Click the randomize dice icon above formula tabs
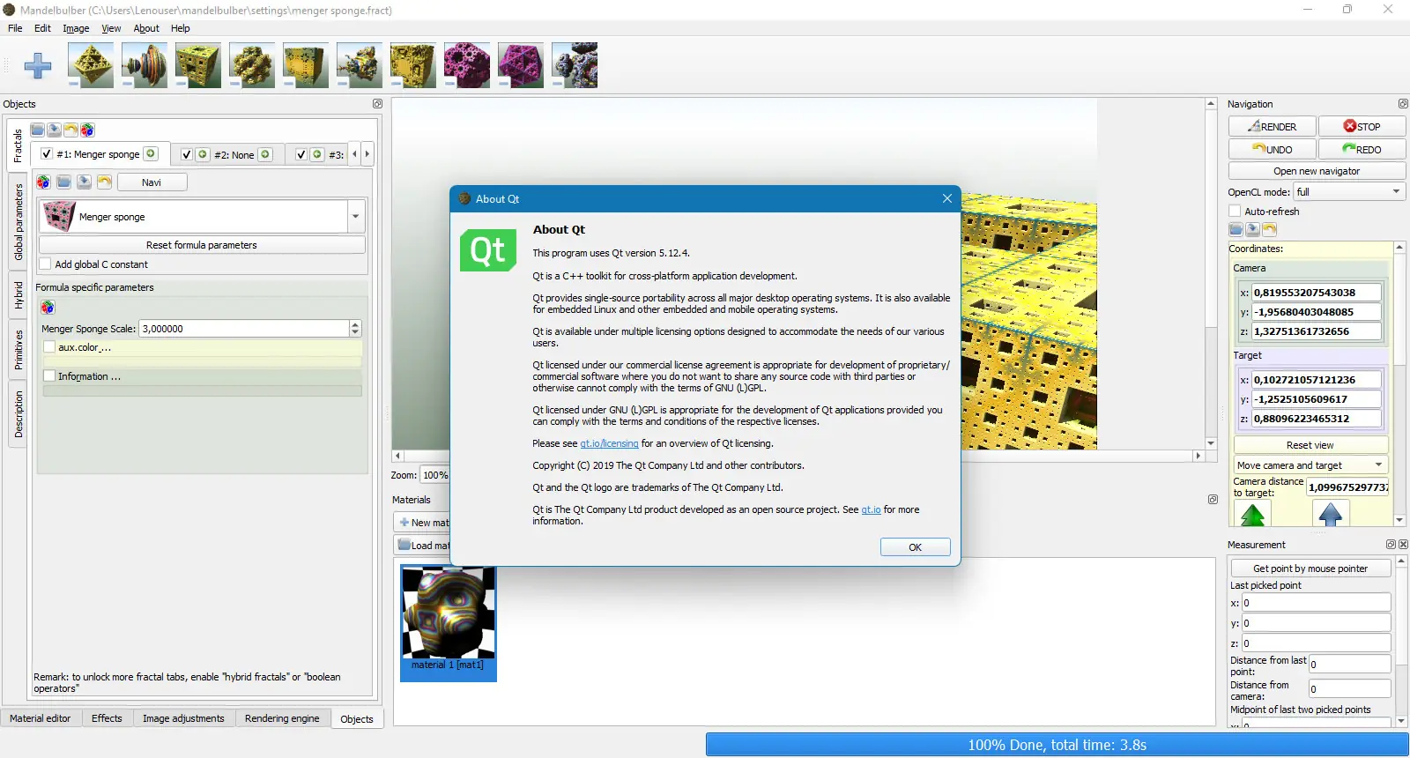 87,130
